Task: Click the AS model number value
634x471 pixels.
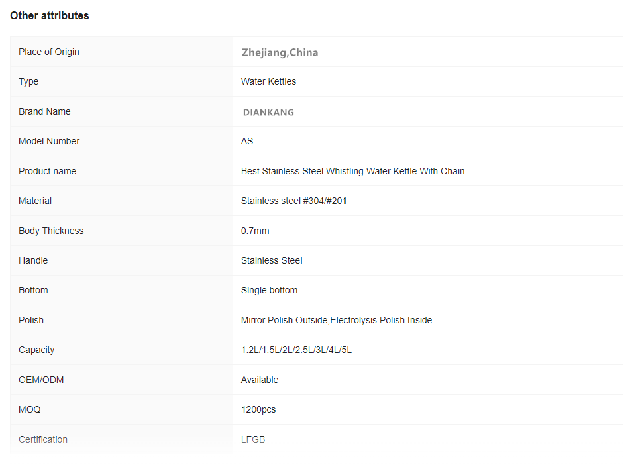Action: tap(247, 141)
